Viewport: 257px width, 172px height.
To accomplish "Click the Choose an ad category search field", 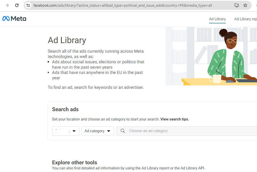I will pos(186,131).
